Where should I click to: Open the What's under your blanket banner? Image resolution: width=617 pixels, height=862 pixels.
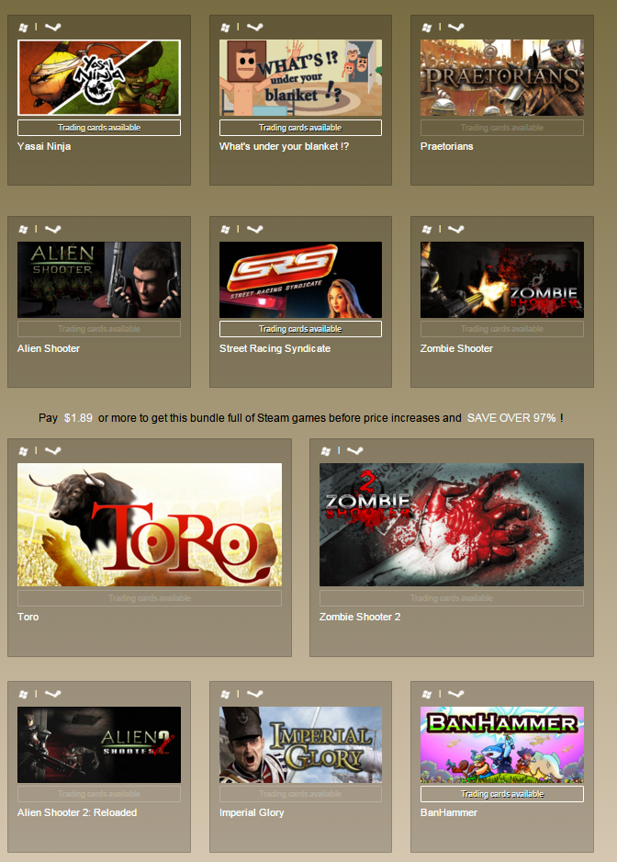tap(300, 77)
